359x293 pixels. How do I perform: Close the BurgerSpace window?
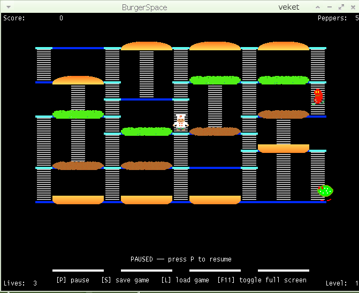[x=353, y=7]
